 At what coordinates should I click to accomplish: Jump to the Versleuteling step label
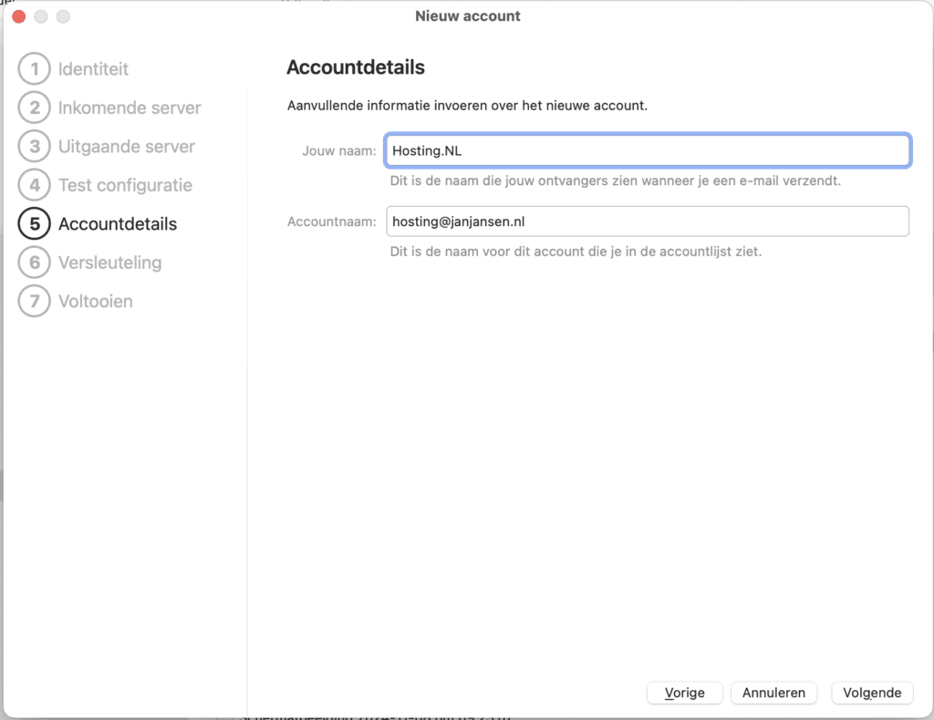pyautogui.click(x=109, y=262)
